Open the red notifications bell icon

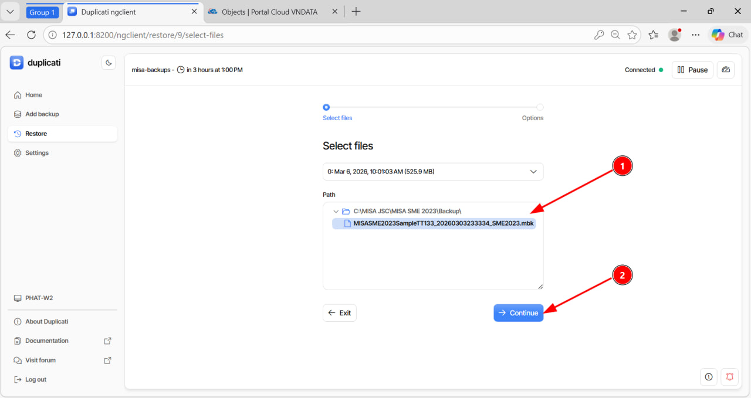(730, 377)
